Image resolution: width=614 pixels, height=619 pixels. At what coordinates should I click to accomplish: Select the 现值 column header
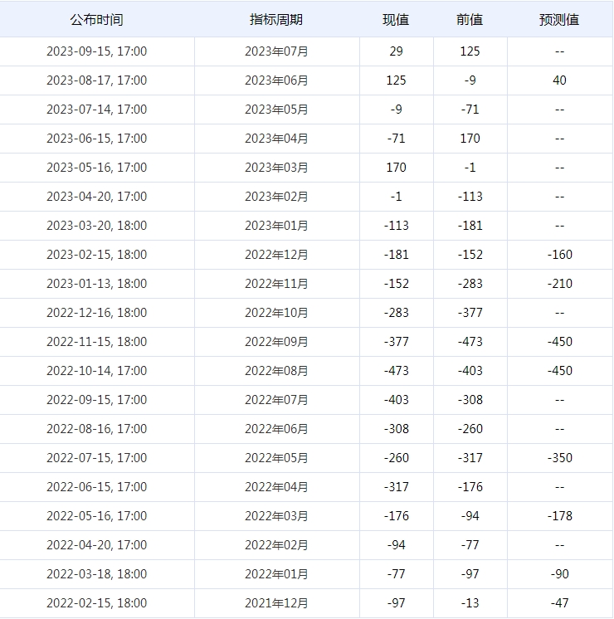click(x=396, y=20)
